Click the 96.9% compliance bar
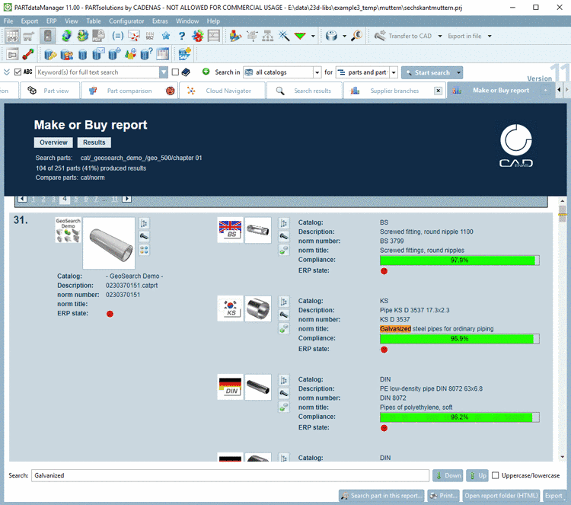This screenshot has width=571, height=505. point(460,339)
